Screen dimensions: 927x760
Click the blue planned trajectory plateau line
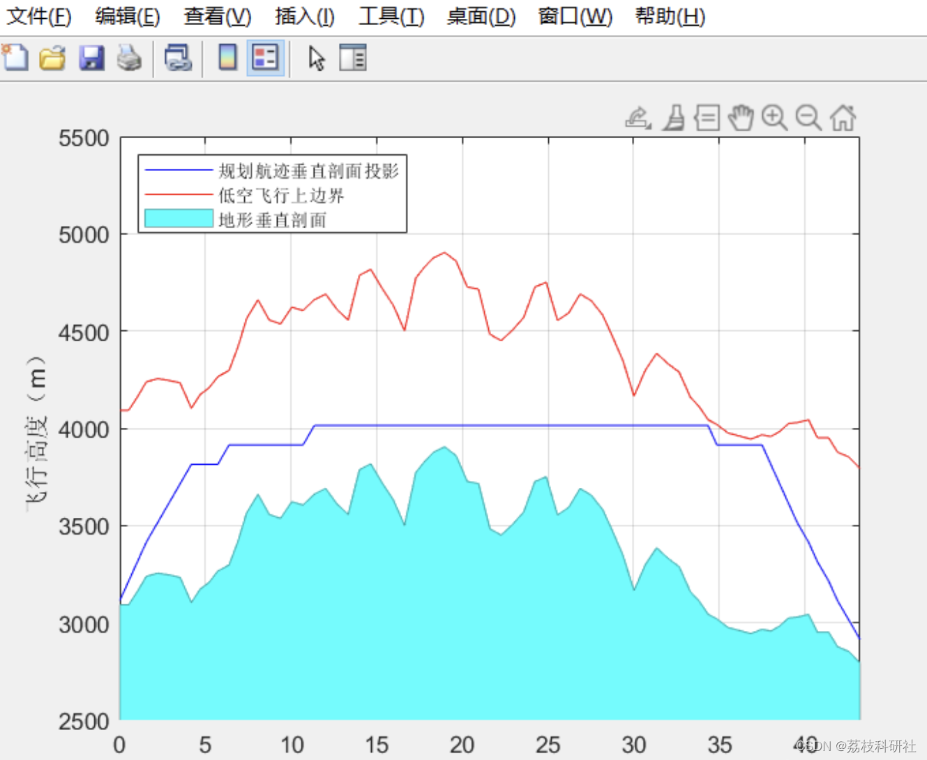point(511,425)
